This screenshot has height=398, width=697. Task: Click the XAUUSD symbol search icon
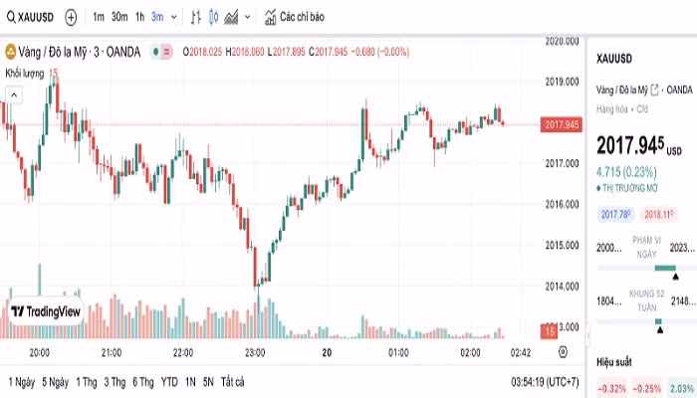pos(11,17)
